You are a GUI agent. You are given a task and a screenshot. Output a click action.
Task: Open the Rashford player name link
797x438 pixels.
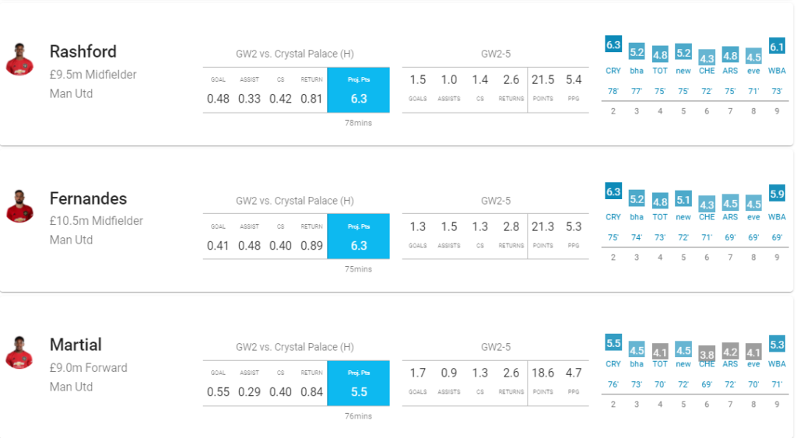pyautogui.click(x=83, y=51)
